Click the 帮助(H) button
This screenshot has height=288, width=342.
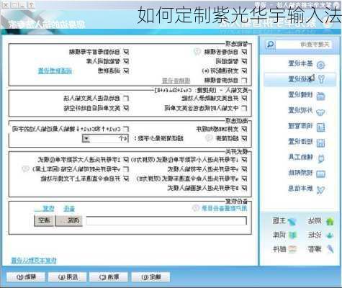point(26,277)
